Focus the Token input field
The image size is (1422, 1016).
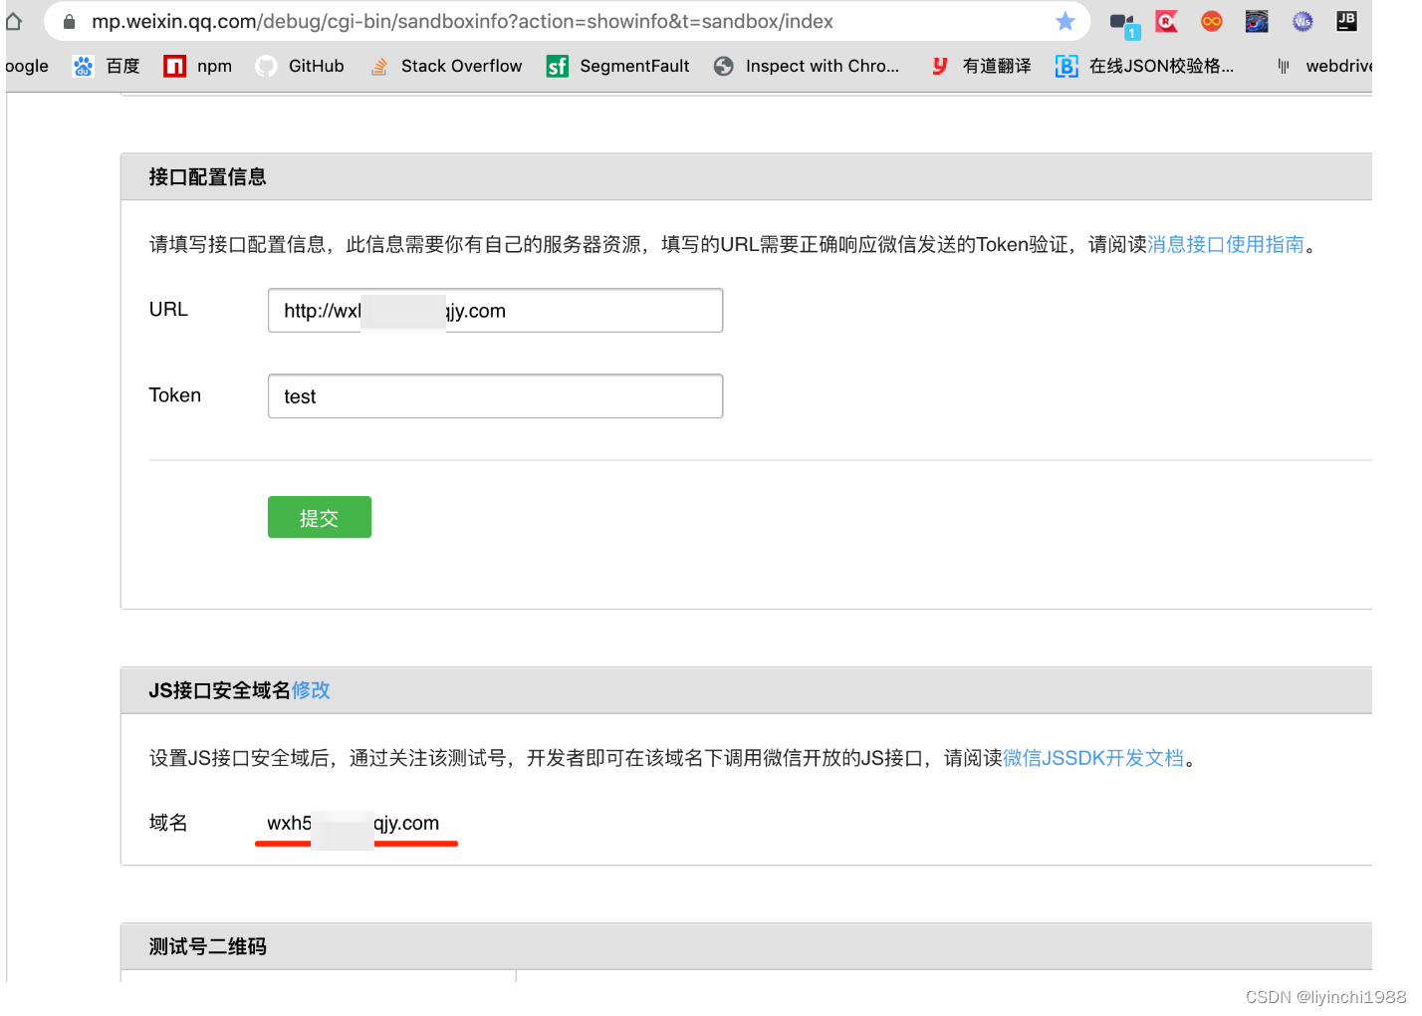pyautogui.click(x=495, y=396)
